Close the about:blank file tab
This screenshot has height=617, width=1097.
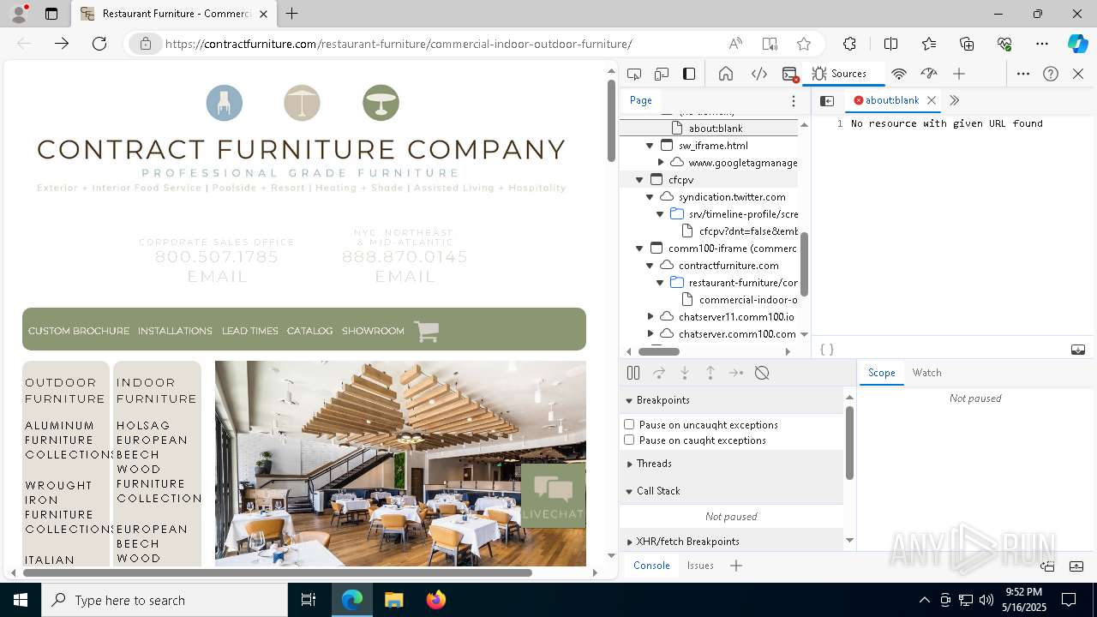932,100
